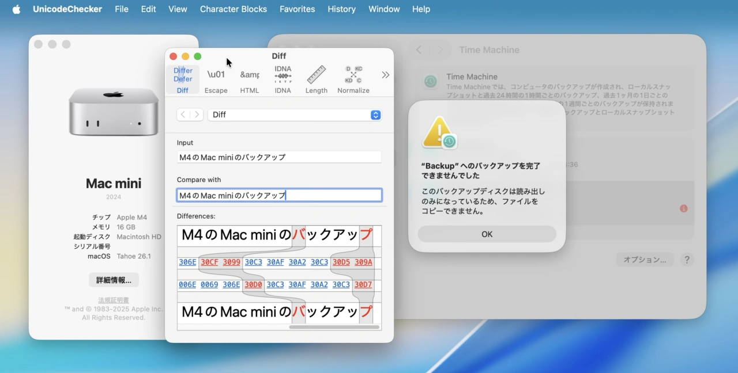Image resolution: width=738 pixels, height=373 pixels.
Task: Select the Escape conversion tool
Action: pos(216,79)
